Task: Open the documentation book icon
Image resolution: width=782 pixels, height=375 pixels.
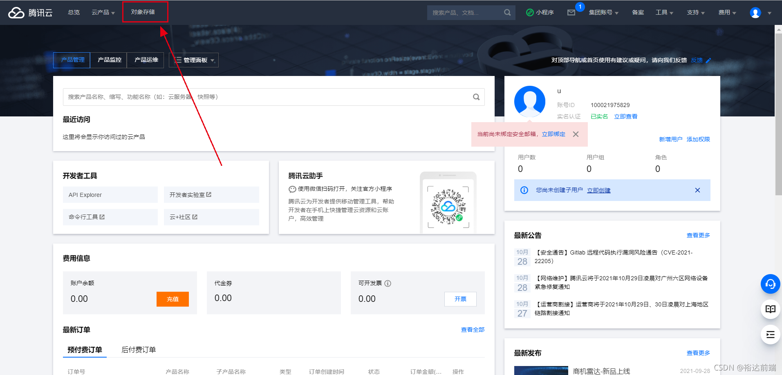Action: (770, 309)
